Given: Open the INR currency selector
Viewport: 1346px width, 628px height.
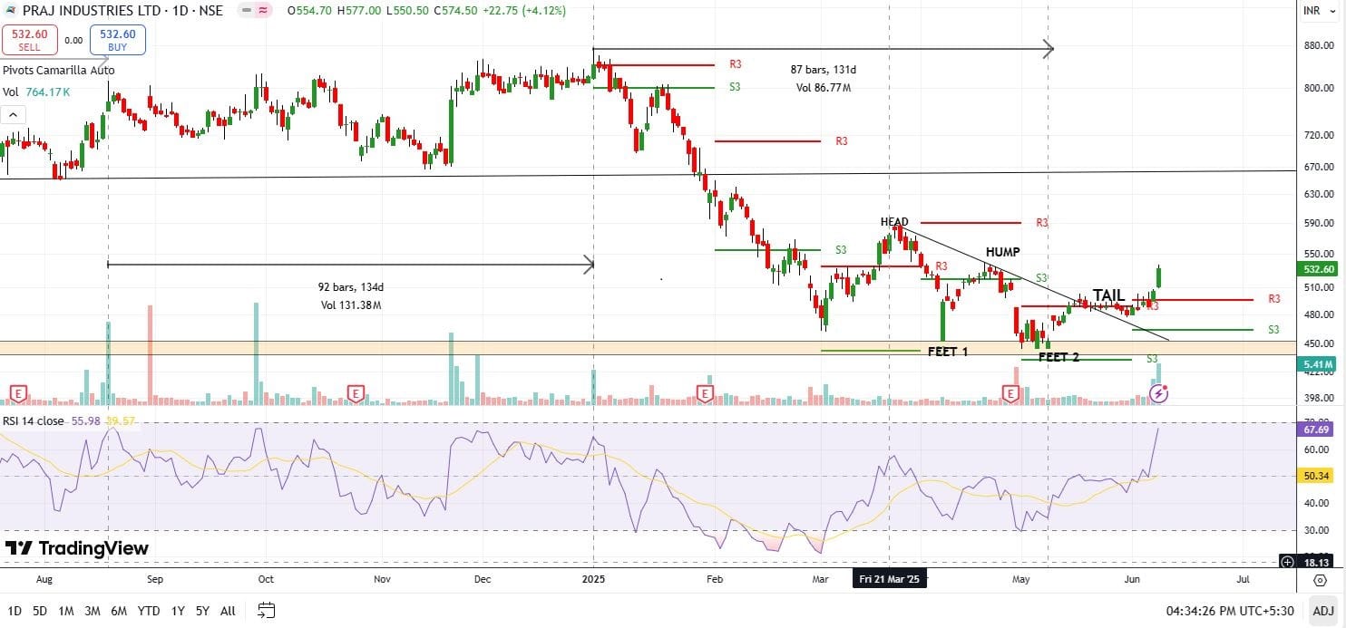Looking at the screenshot, I should [x=1312, y=11].
